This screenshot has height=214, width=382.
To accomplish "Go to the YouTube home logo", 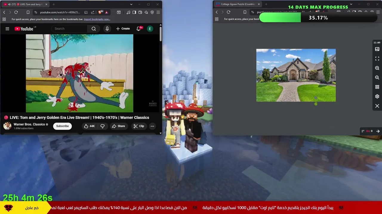I will pos(24,29).
